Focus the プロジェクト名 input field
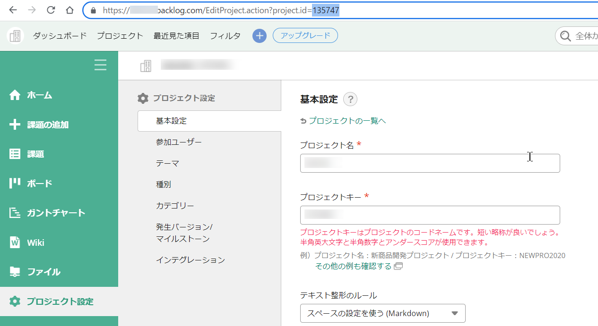 430,163
